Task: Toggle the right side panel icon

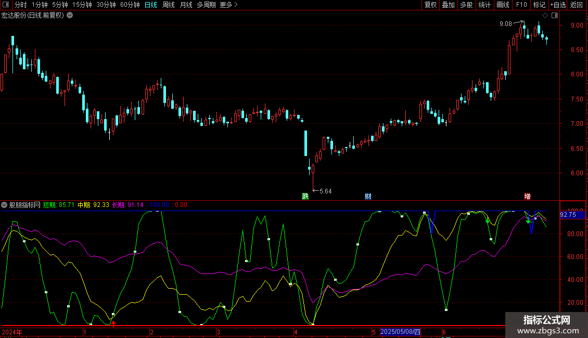Action: 555,15
